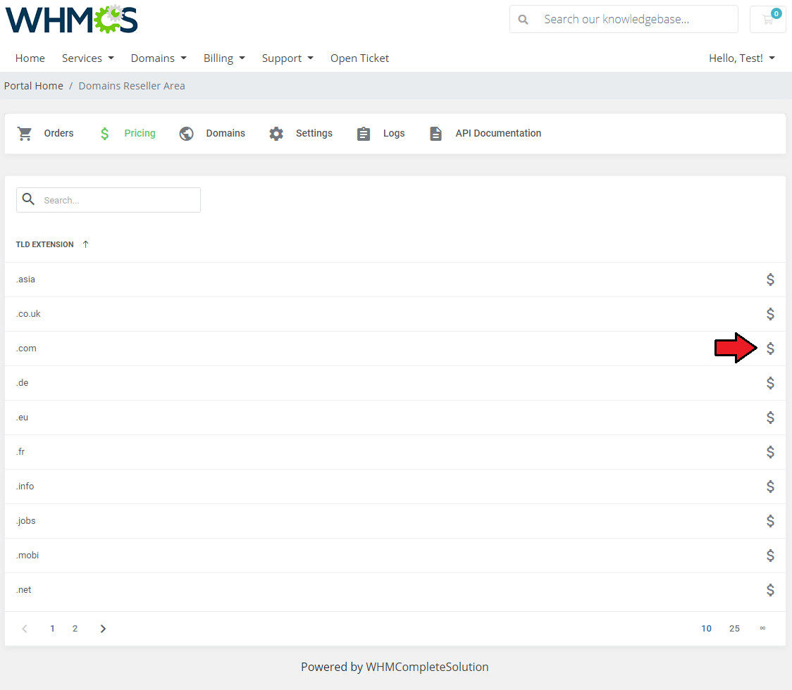Open the Pricing tab
This screenshot has width=792, height=690.
(x=128, y=133)
